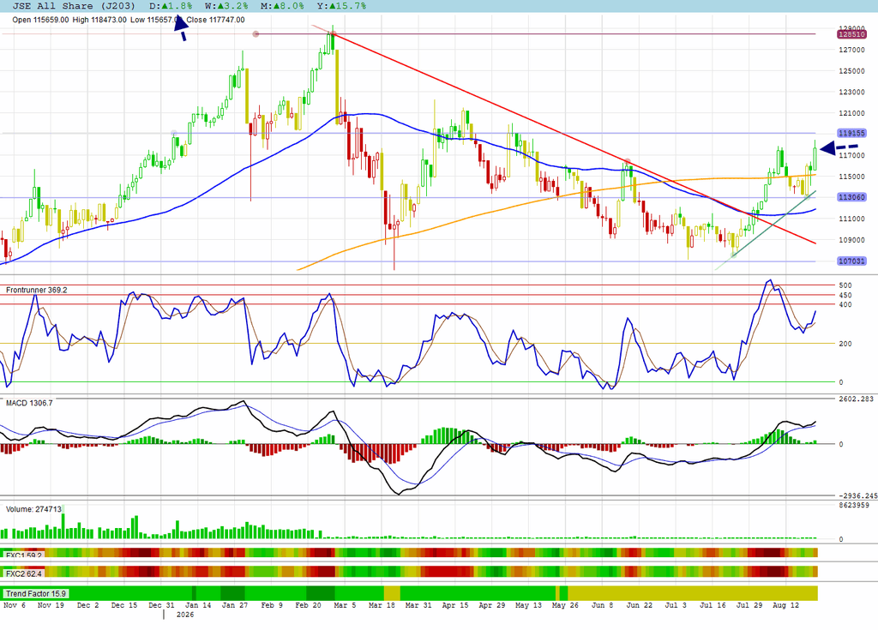Select the MACD 1306.7 indicator label
878x630 pixels.
29,403
